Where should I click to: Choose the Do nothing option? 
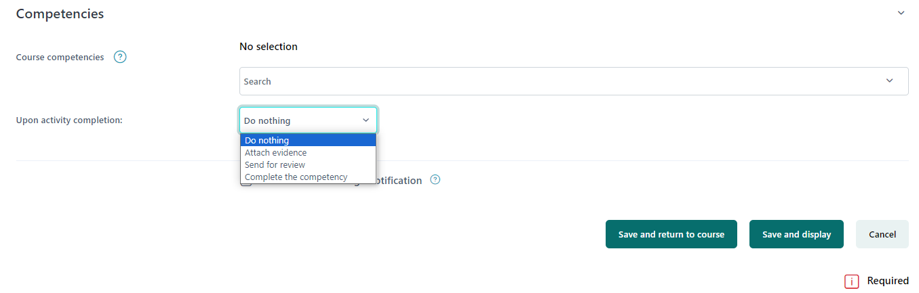pyautogui.click(x=308, y=140)
